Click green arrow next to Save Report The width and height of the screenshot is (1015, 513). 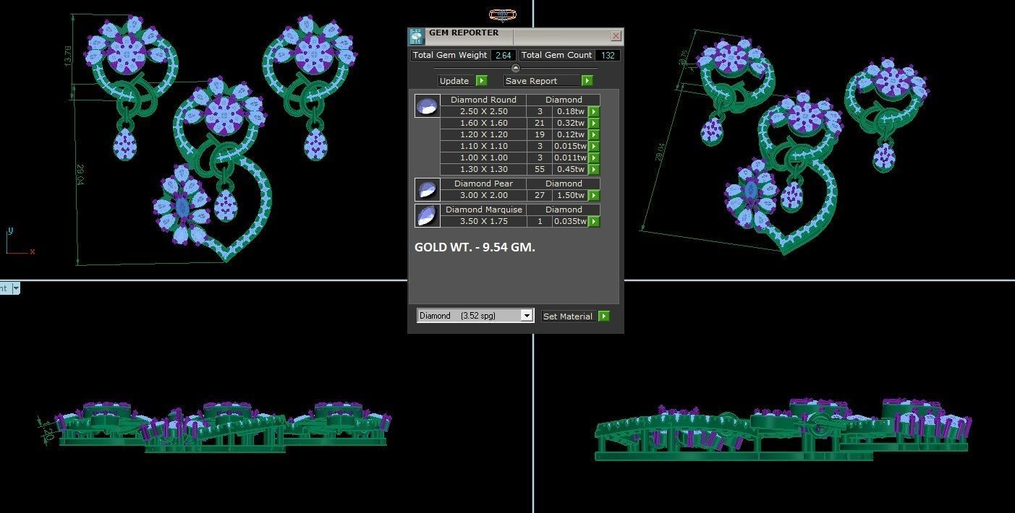coord(587,81)
